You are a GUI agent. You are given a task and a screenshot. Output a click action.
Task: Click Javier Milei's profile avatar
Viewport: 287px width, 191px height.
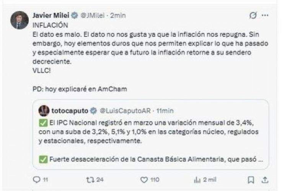tap(19, 20)
